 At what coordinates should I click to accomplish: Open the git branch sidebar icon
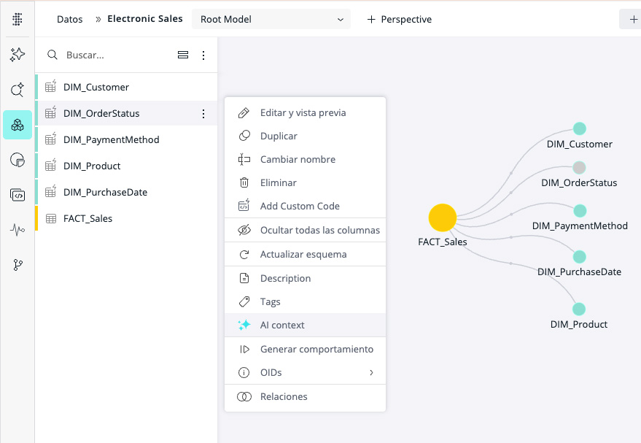[x=18, y=265]
